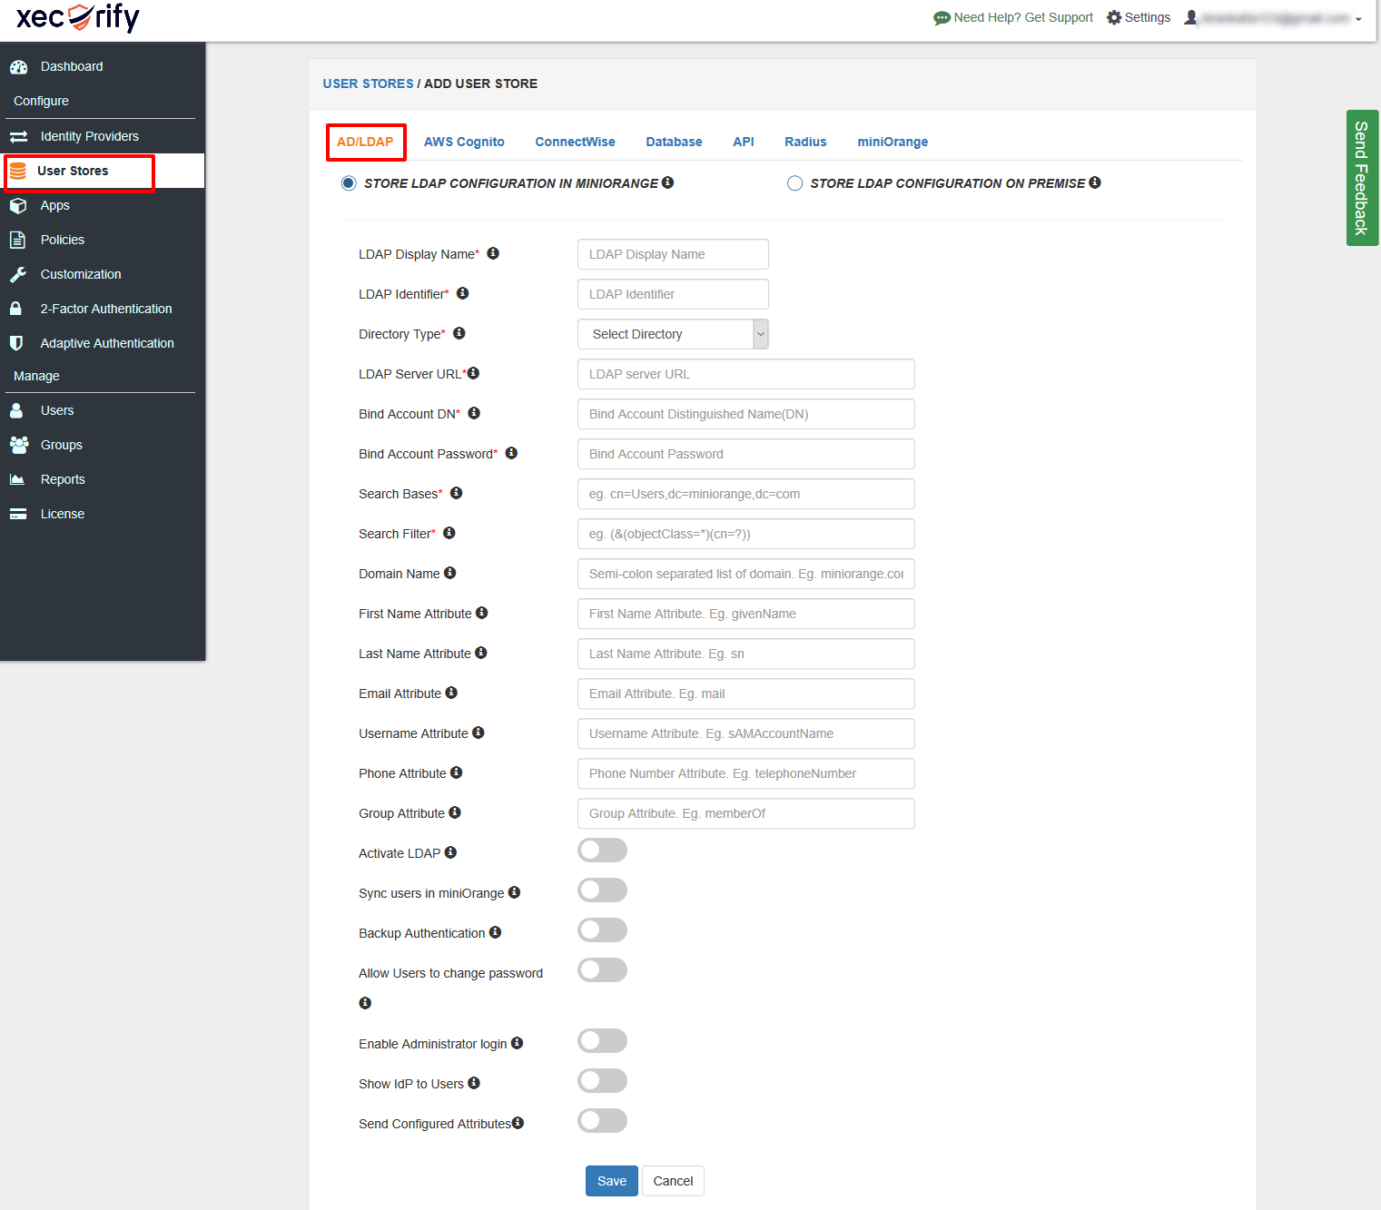
Task: Click the Xecurify logo
Action: coord(78,17)
